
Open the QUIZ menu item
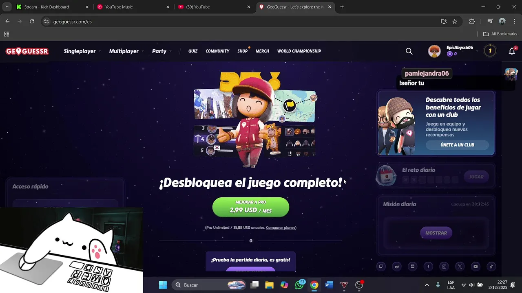tap(193, 51)
